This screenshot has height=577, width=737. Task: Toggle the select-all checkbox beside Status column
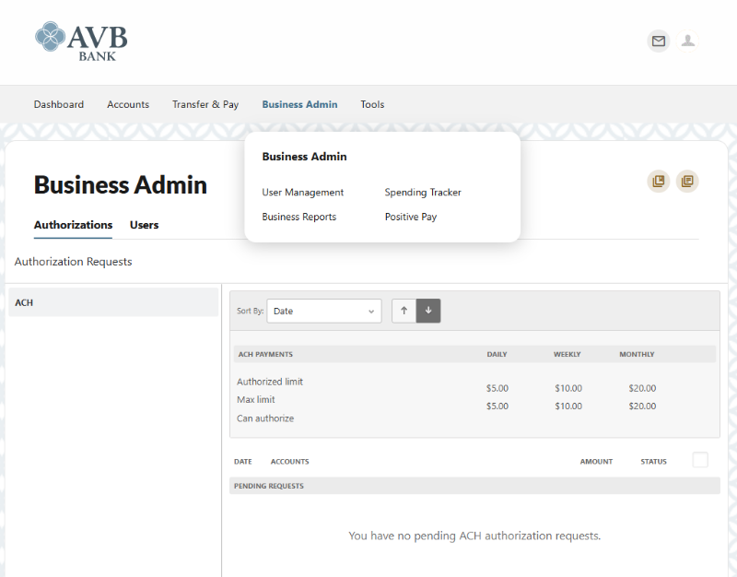click(700, 460)
